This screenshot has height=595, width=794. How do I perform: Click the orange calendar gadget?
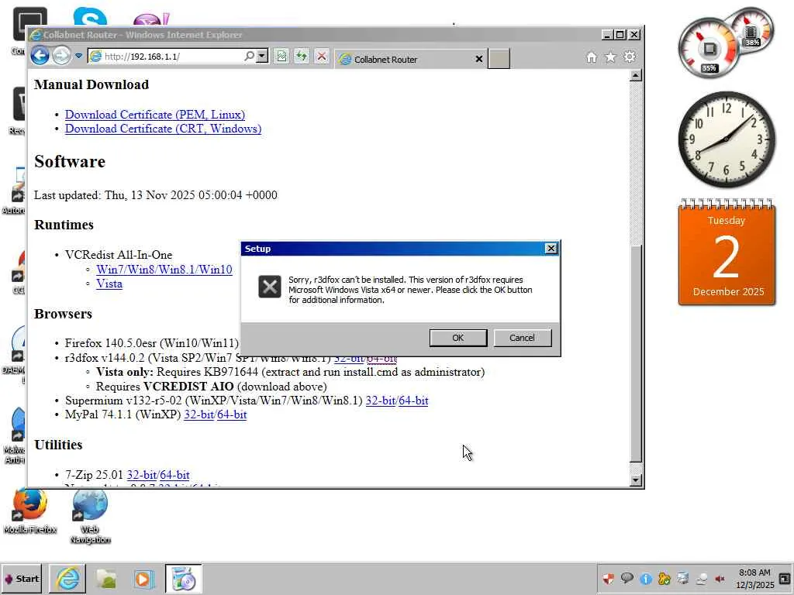(x=727, y=253)
